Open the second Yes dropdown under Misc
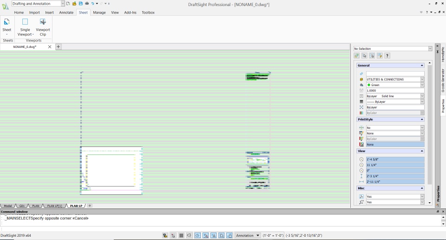 pos(422,202)
